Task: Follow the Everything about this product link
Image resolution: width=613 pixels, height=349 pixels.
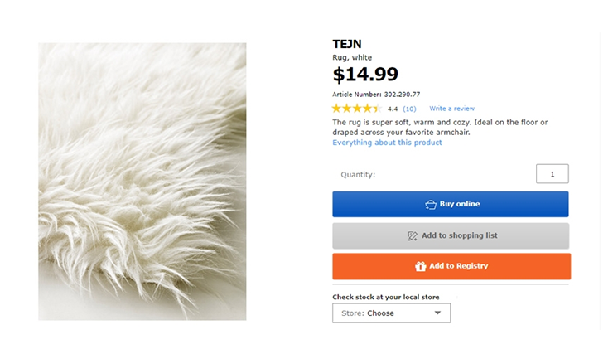Action: [387, 143]
